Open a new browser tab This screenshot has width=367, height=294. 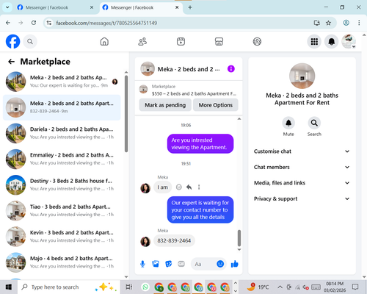(190, 7)
